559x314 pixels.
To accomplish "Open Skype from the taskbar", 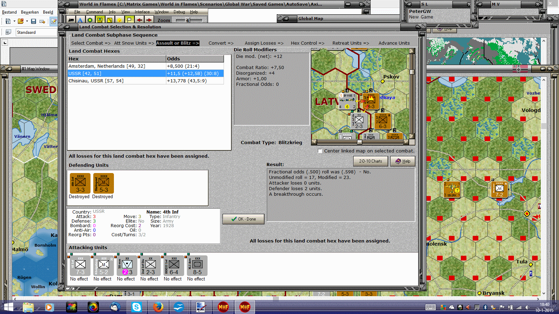I will 136,307.
